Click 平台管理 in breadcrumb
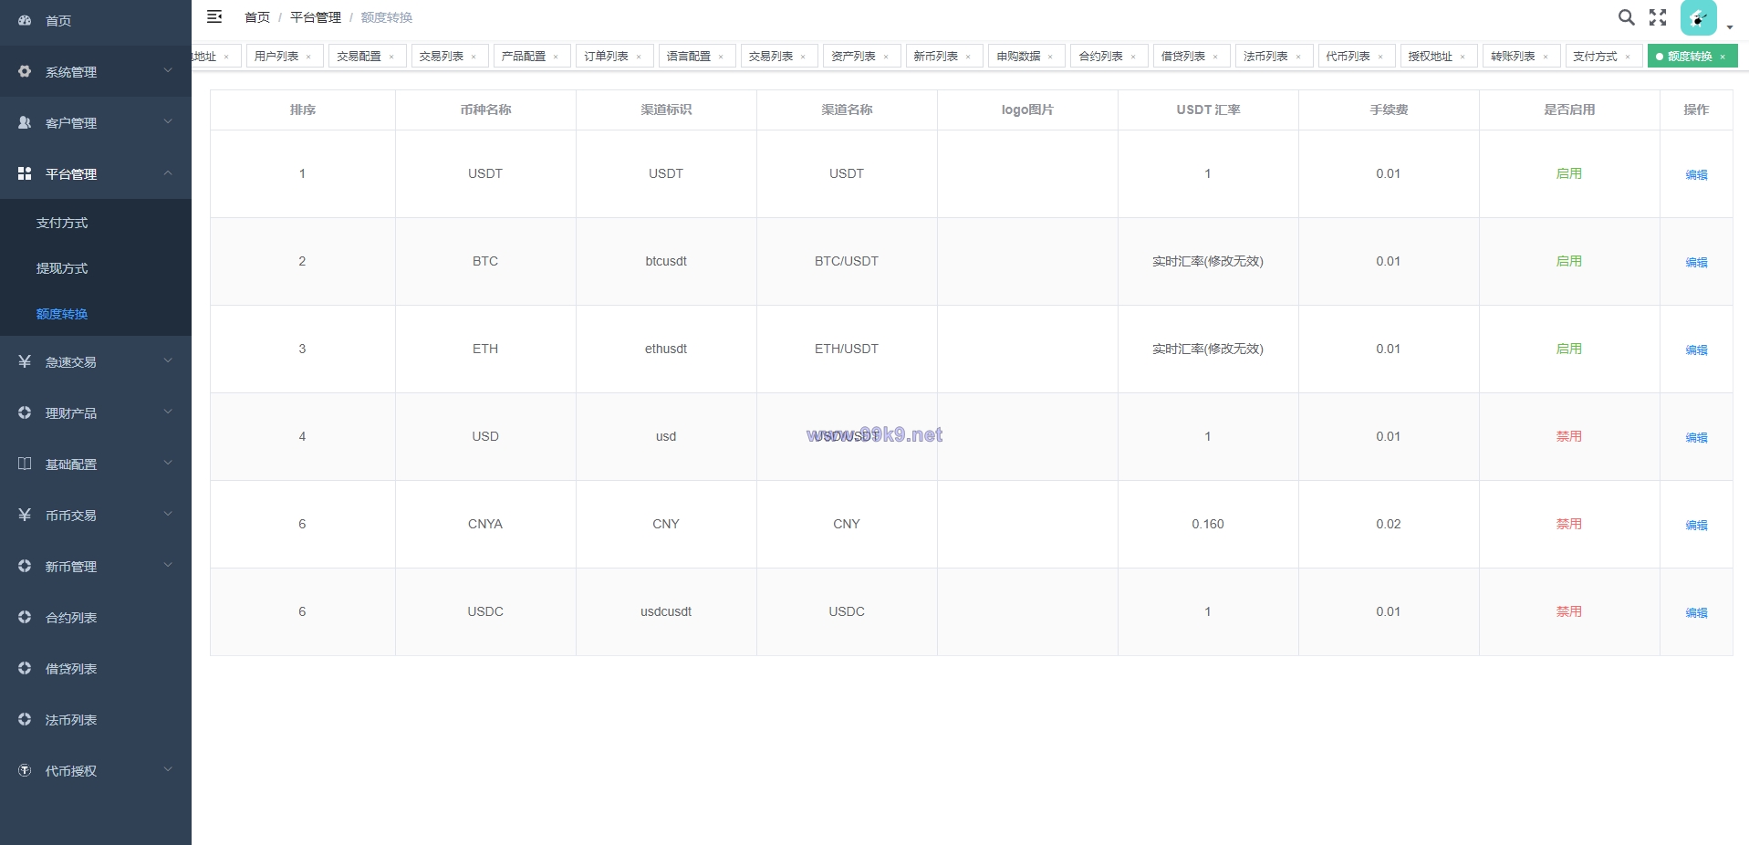This screenshot has width=1749, height=845. tap(316, 17)
